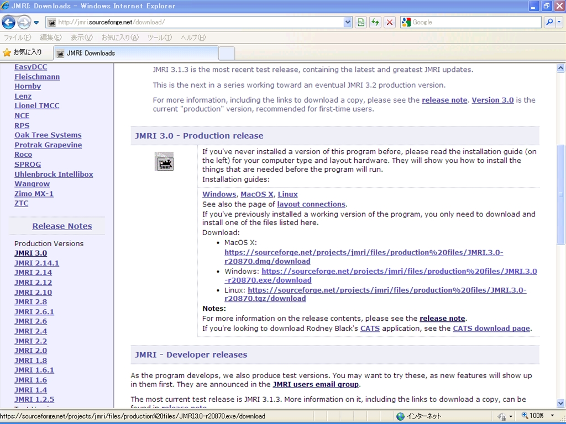Open the JMRI 3.0 release note link in sidebar
The image size is (566, 424).
click(x=31, y=253)
